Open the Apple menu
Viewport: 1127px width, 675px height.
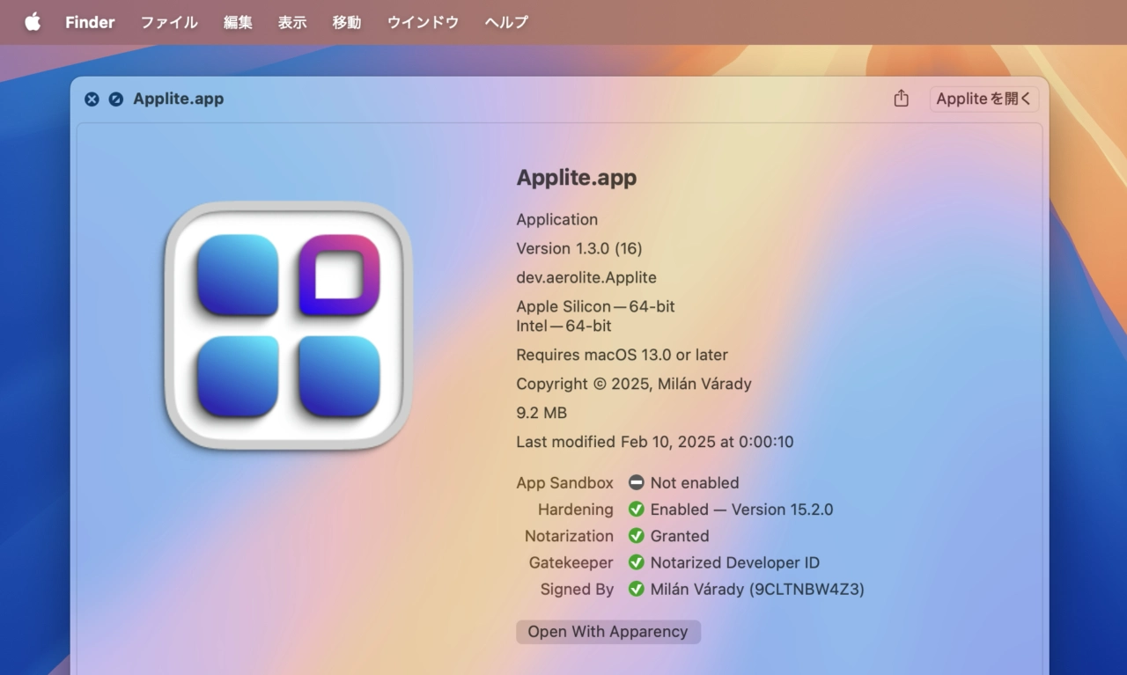33,22
